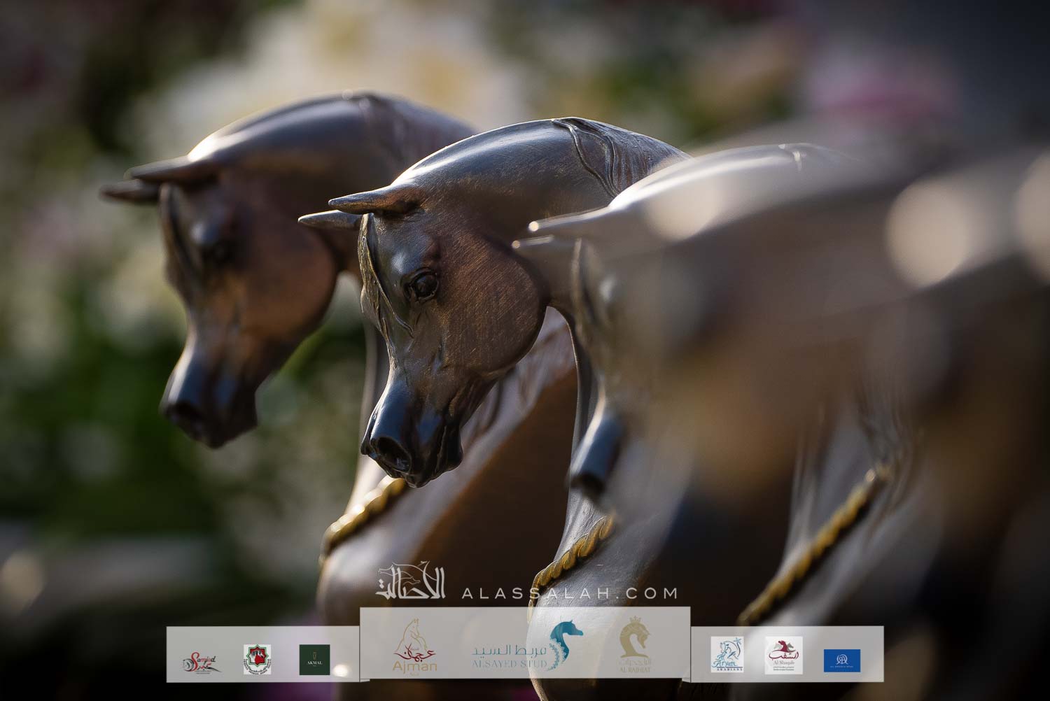The height and width of the screenshot is (701, 1050).
Task: Click the Alsayed Stud text
Action: coord(509,656)
